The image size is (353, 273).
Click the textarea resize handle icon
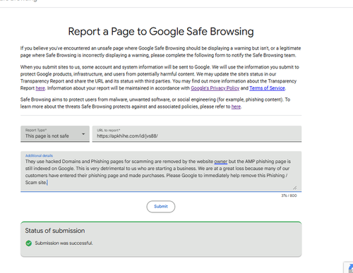tap(294, 188)
